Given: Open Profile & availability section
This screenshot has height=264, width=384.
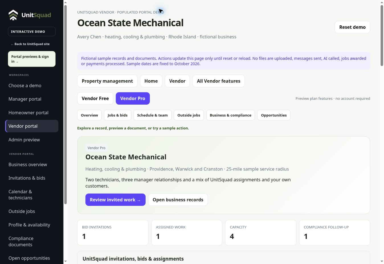Looking at the screenshot, I should pos(32,225).
